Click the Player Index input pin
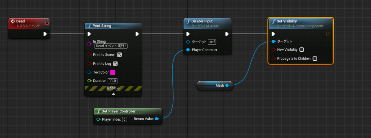The width and height of the screenshot is (371, 138). 98,119
